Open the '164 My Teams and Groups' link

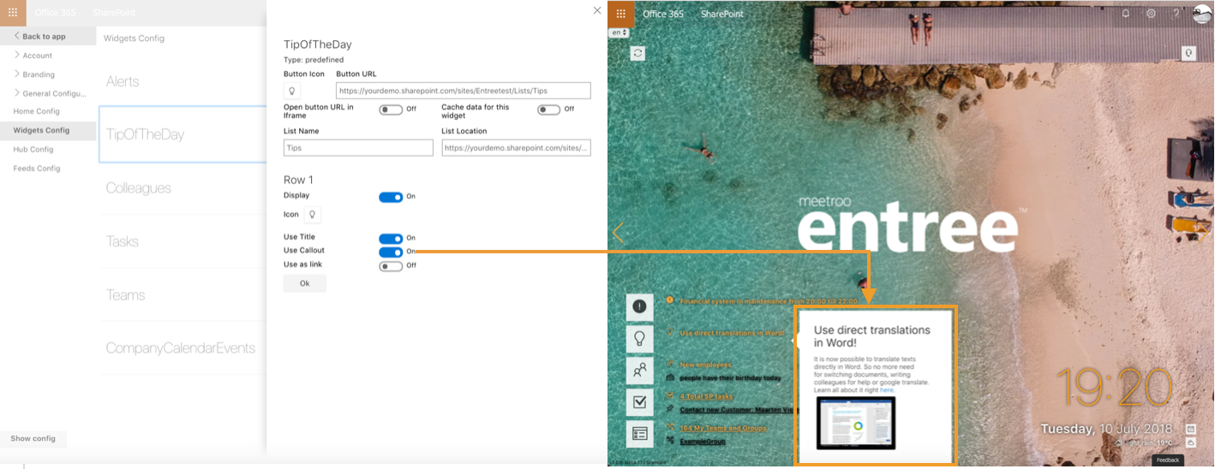coord(723,428)
